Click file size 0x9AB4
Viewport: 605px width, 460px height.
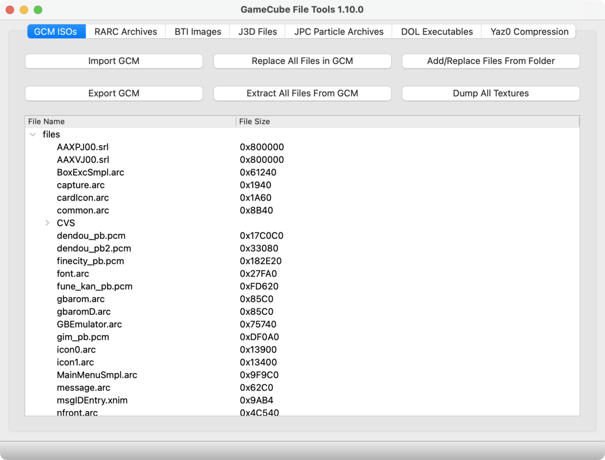(256, 401)
